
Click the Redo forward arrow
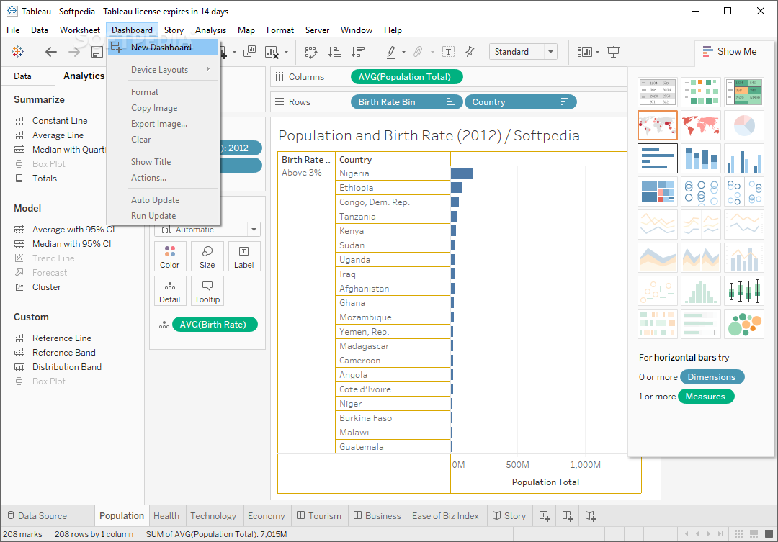[74, 52]
